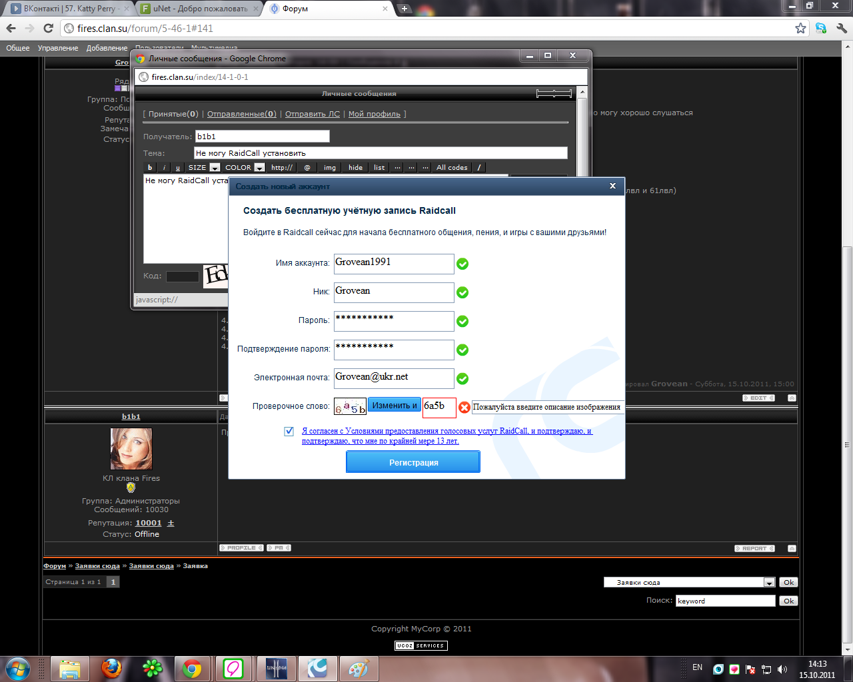Switch to the uNet browser tab
Screen dimensions: 853x682
[x=199, y=9]
